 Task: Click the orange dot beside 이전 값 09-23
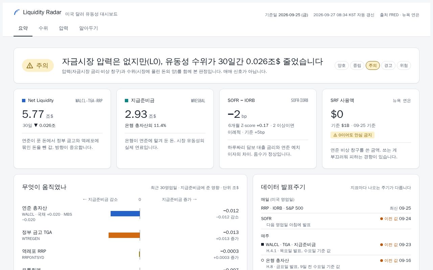(382, 245)
